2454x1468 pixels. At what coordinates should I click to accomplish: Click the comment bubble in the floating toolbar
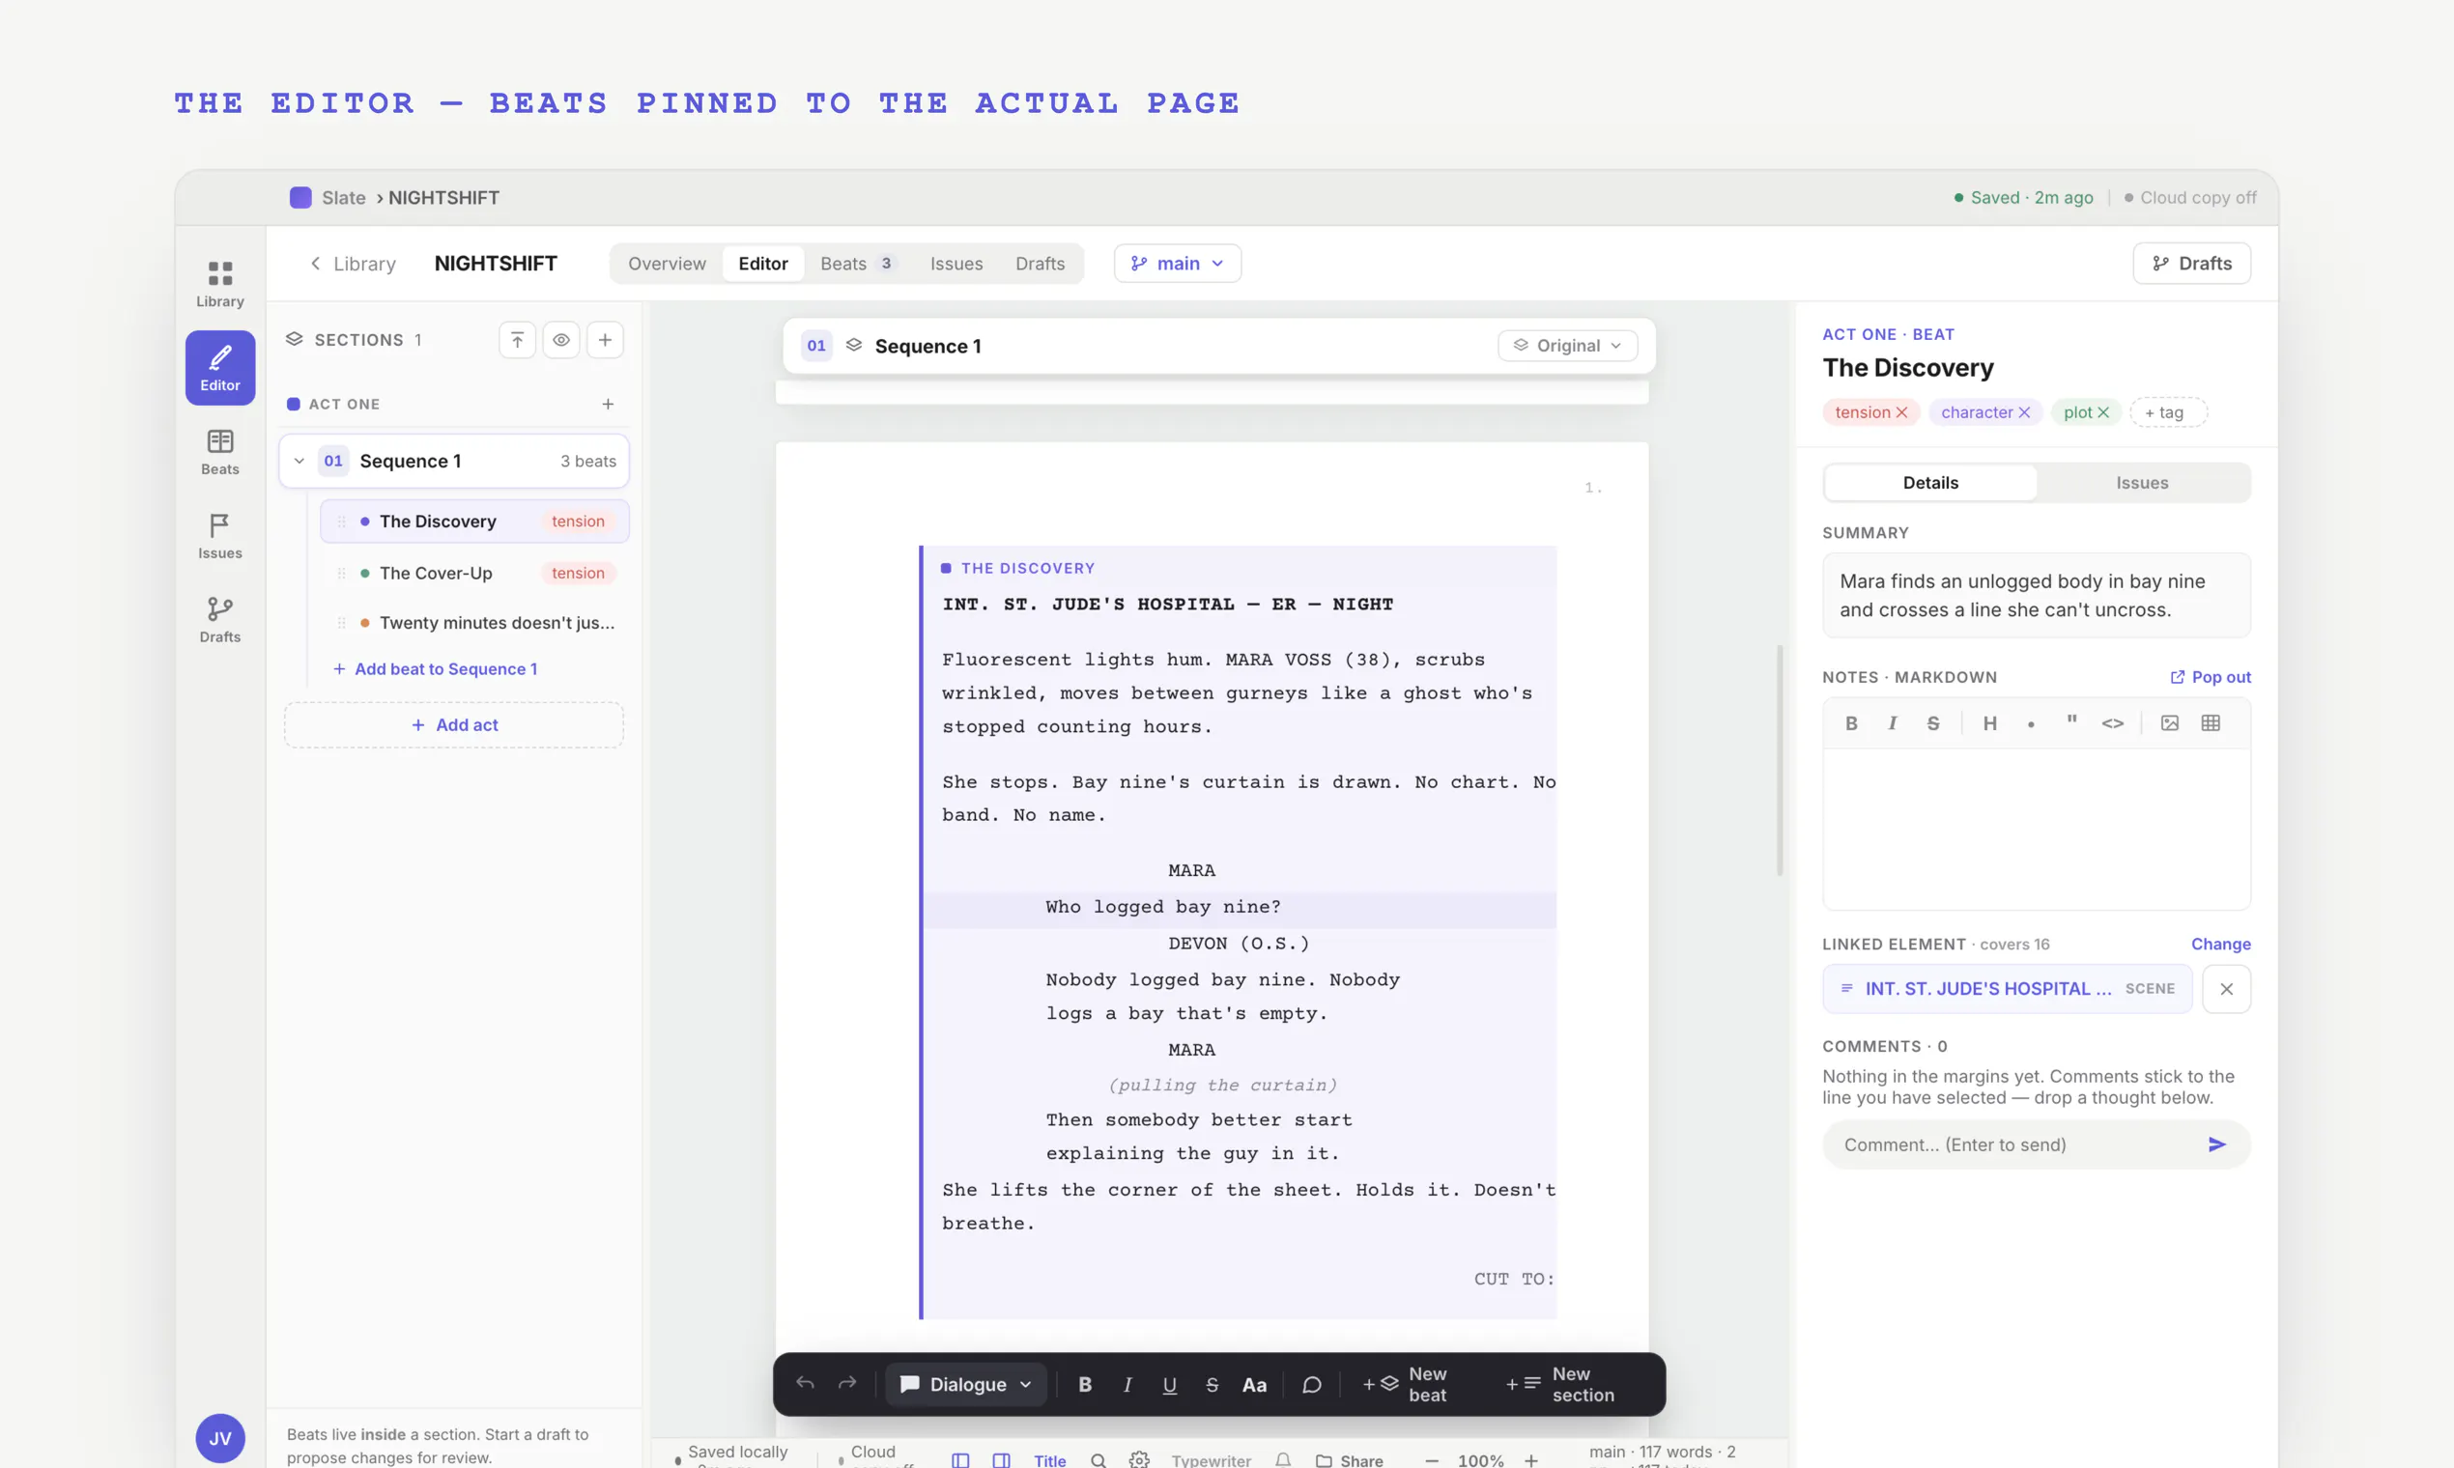coord(1311,1385)
